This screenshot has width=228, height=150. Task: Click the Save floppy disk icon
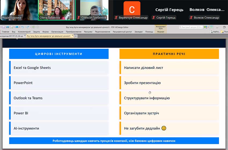4,27
